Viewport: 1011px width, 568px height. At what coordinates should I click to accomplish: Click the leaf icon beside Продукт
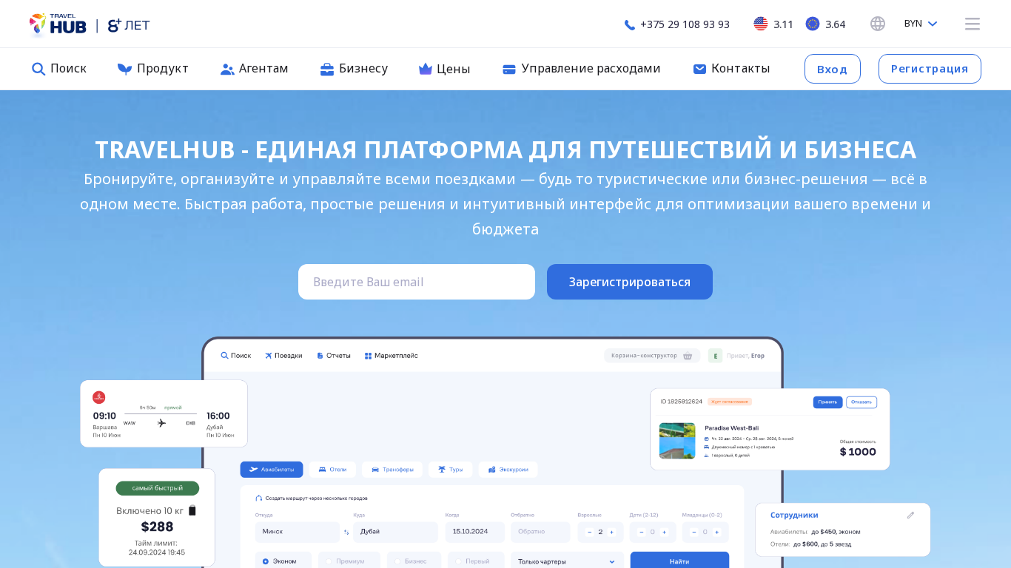(124, 69)
